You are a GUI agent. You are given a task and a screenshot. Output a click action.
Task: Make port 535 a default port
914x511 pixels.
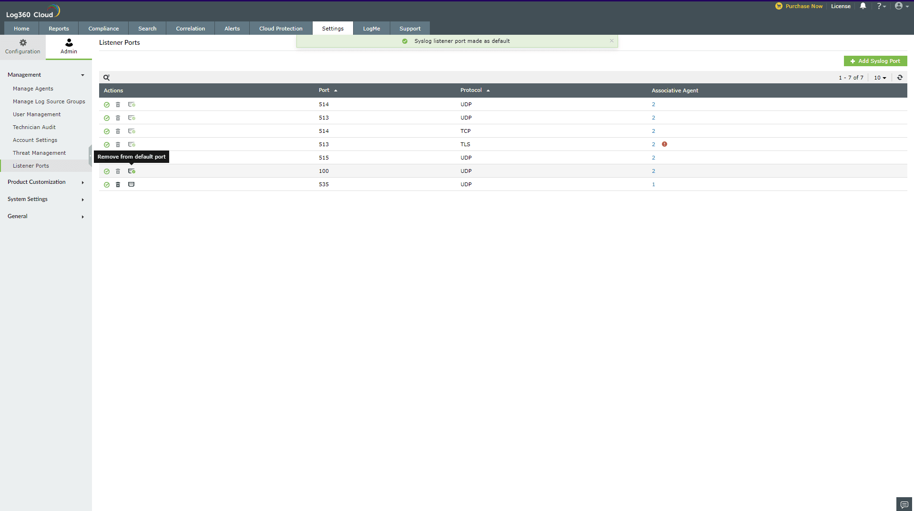[131, 185]
